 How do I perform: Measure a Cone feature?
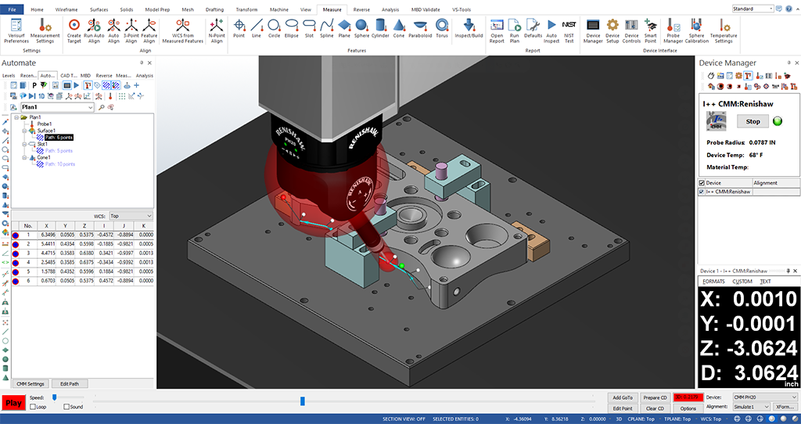tap(399, 28)
